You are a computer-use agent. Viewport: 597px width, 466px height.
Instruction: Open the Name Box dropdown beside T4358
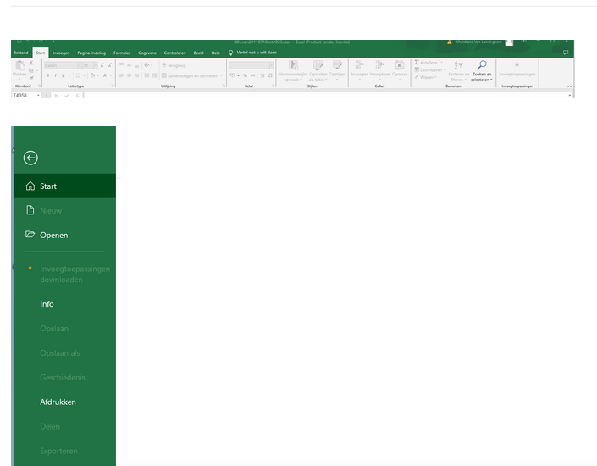click(38, 95)
